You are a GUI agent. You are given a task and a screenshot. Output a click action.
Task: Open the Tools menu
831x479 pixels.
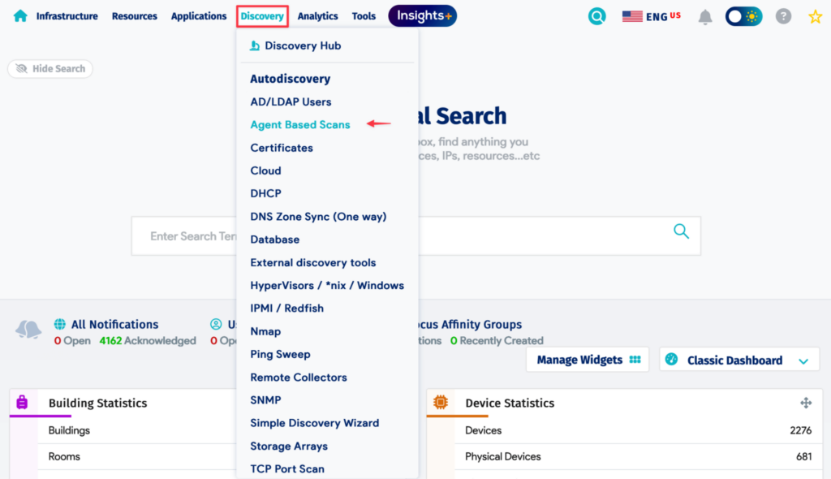pyautogui.click(x=364, y=16)
